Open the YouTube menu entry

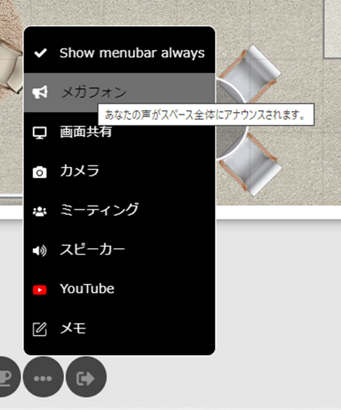[x=120, y=289]
